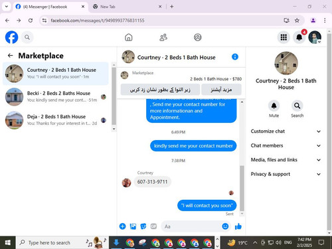
Task: Open the Notifications bell with badge
Action: (x=299, y=37)
